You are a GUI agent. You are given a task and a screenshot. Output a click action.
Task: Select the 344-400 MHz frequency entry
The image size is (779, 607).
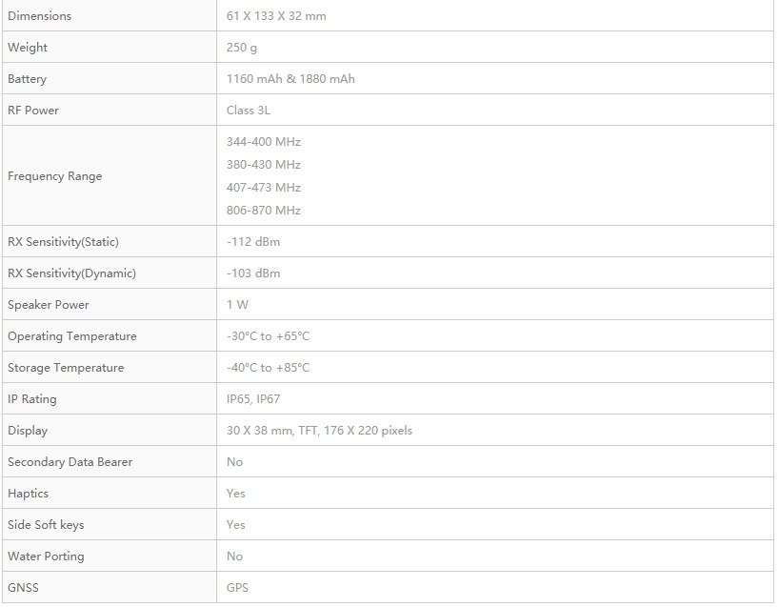pos(263,142)
